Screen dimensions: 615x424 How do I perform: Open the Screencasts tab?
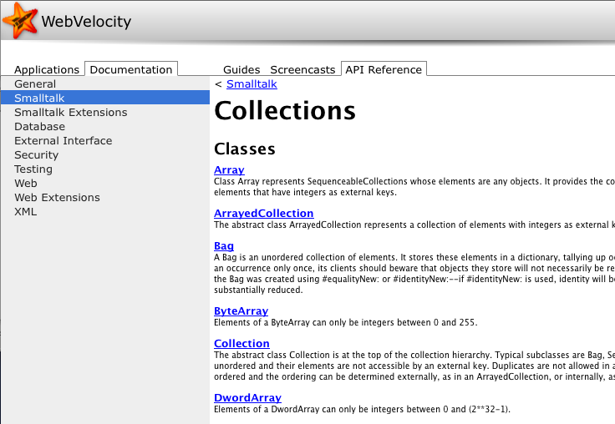coord(302,69)
